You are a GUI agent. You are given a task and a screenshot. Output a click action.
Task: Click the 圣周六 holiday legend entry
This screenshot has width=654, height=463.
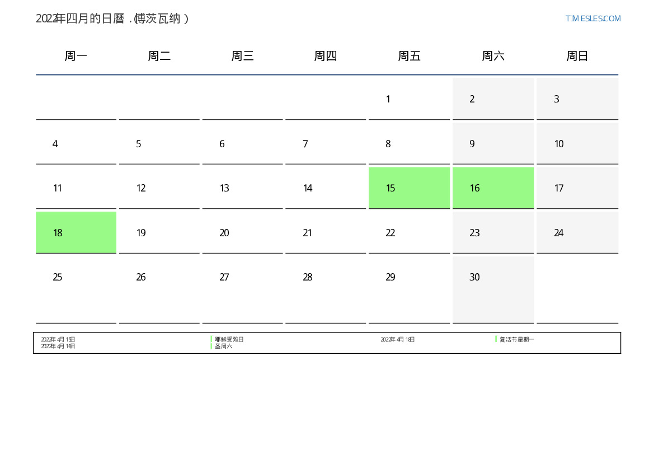223,347
